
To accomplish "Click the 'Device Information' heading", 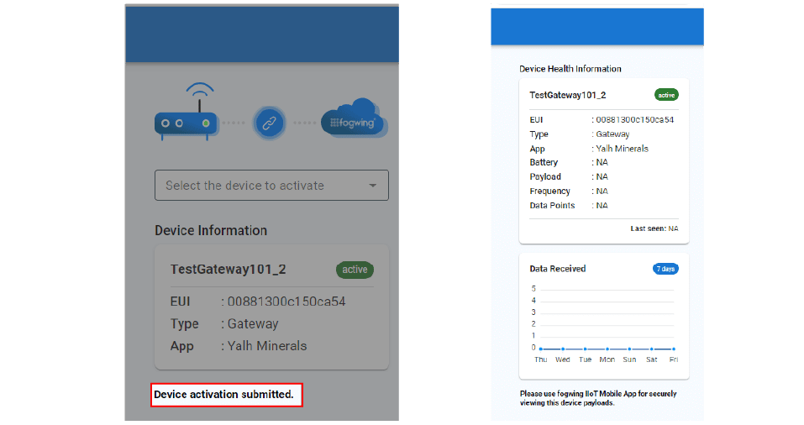I will (x=211, y=231).
